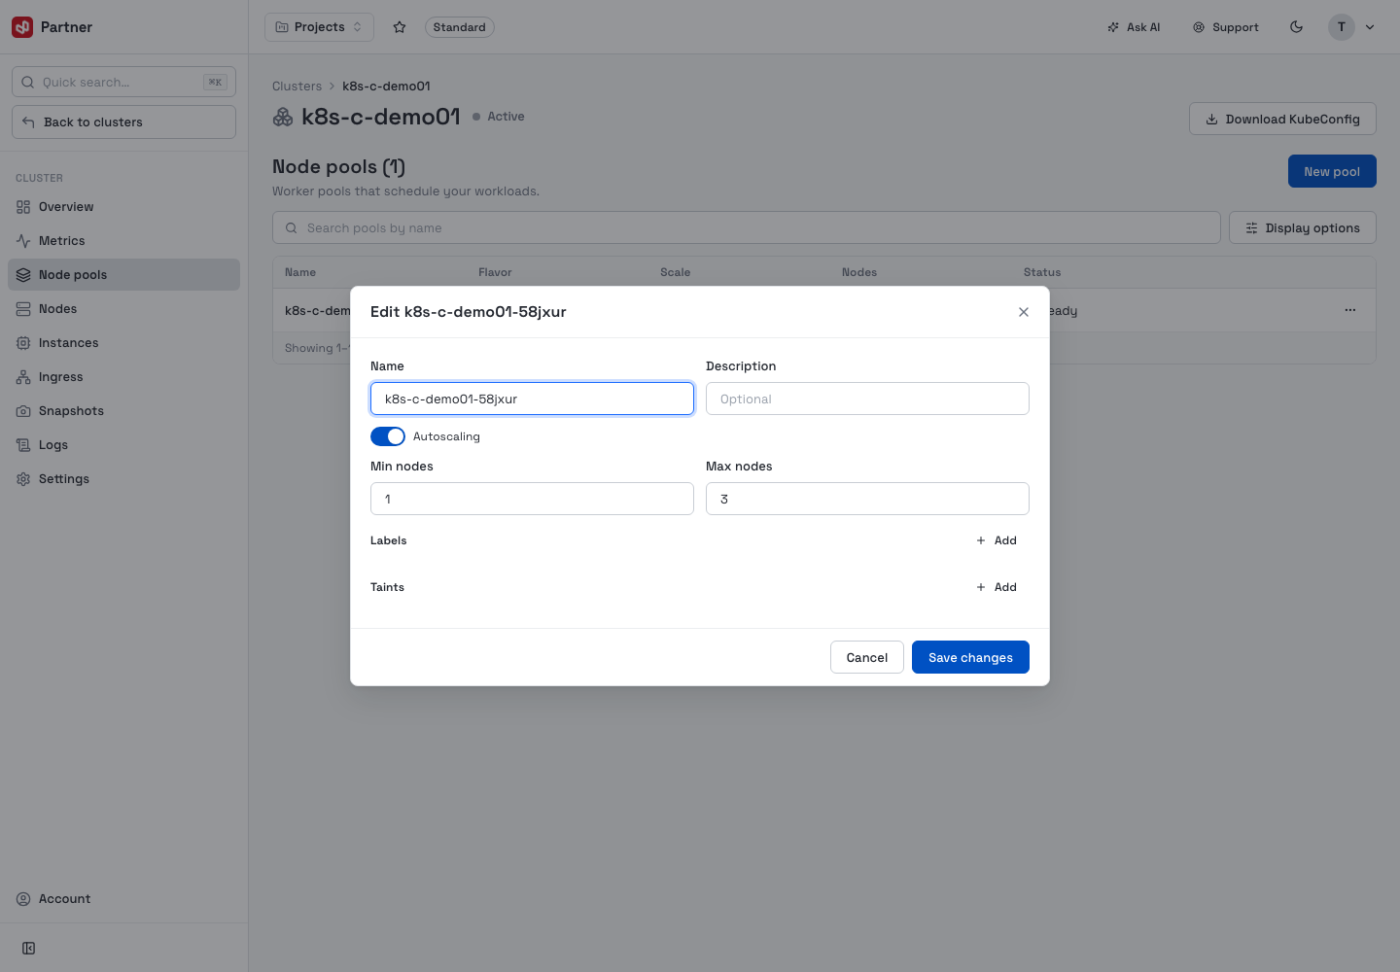This screenshot has height=972, width=1400.
Task: Edit the pool Name field
Action: [532, 399]
